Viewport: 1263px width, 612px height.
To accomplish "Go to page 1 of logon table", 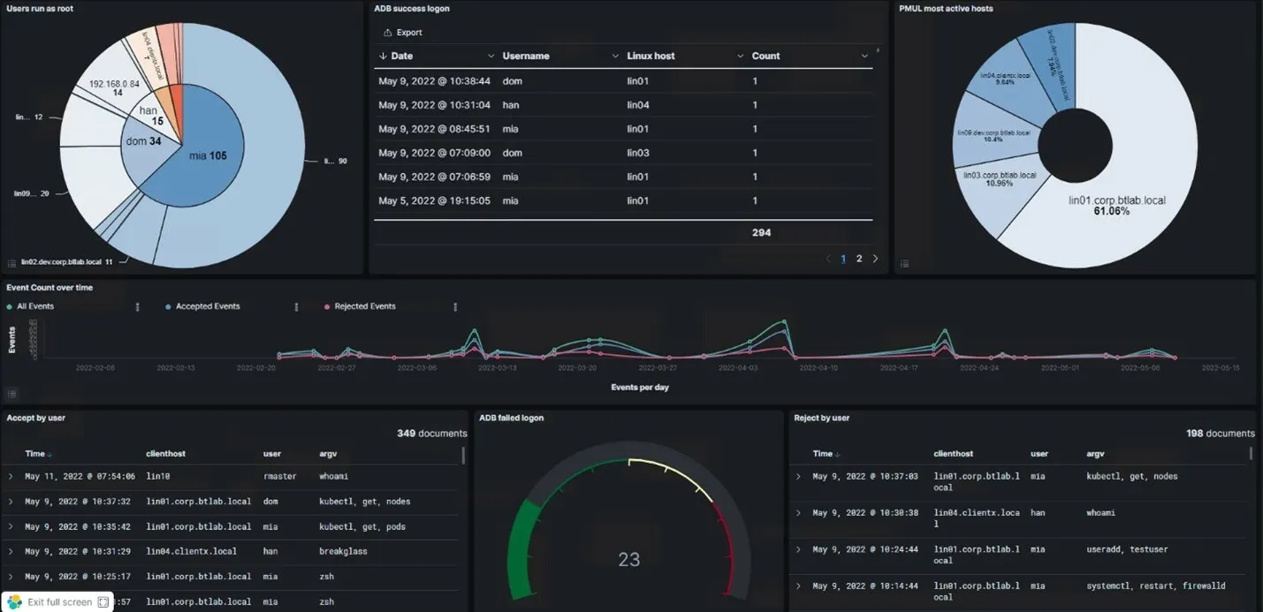I will [x=843, y=259].
